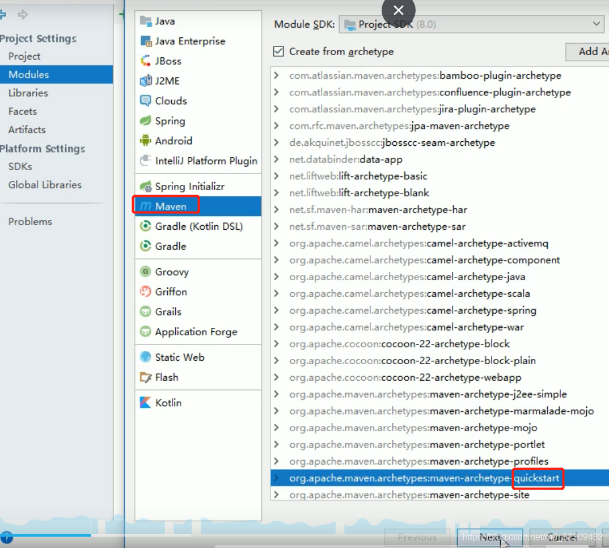Click the forward navigation arrow icon
This screenshot has height=548, width=609.
pos(23,15)
